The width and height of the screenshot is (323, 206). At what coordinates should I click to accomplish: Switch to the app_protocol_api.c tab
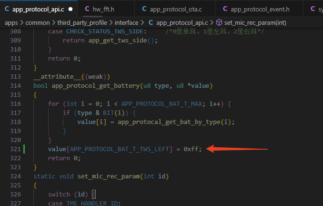(x=39, y=9)
